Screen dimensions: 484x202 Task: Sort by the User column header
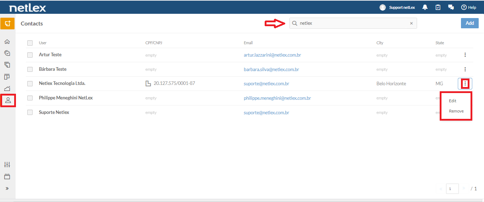coord(43,43)
